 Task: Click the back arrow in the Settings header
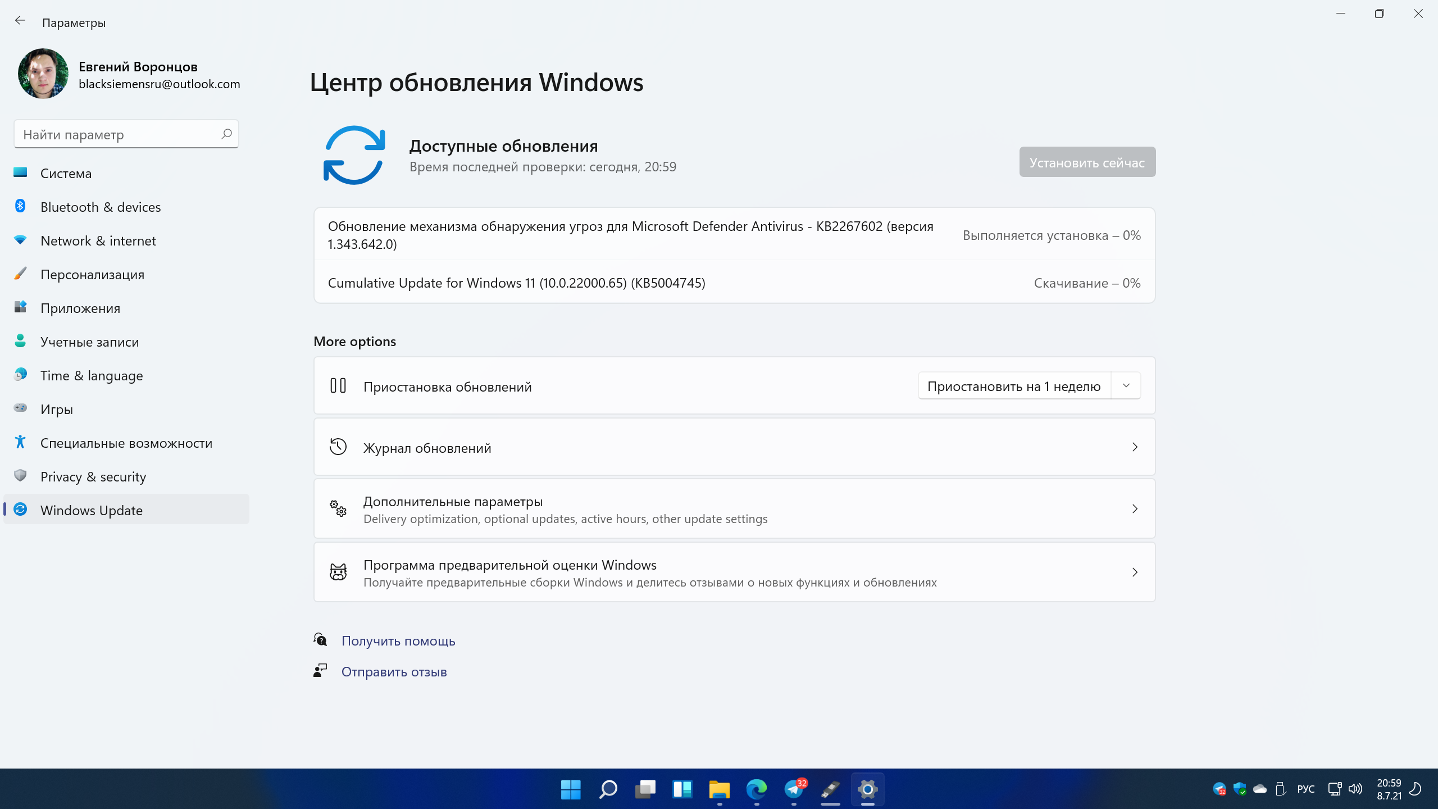tap(20, 21)
